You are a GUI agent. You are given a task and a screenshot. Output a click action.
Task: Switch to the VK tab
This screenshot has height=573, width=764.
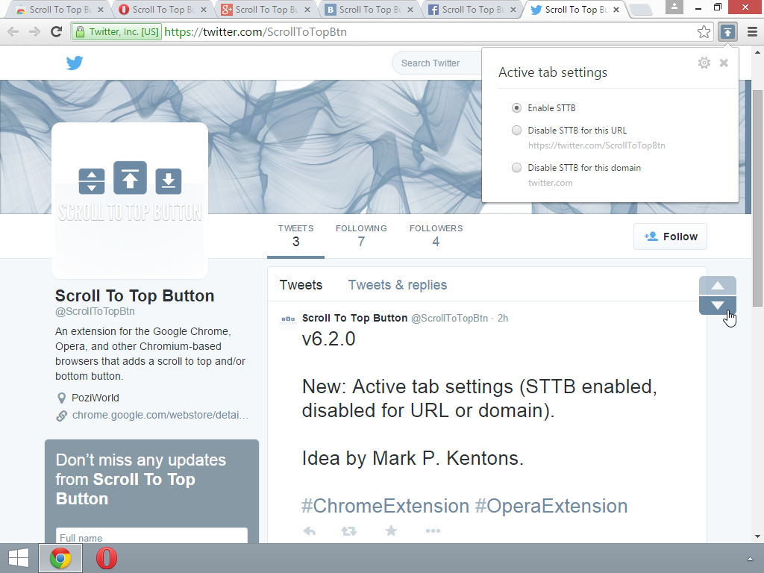[369, 9]
